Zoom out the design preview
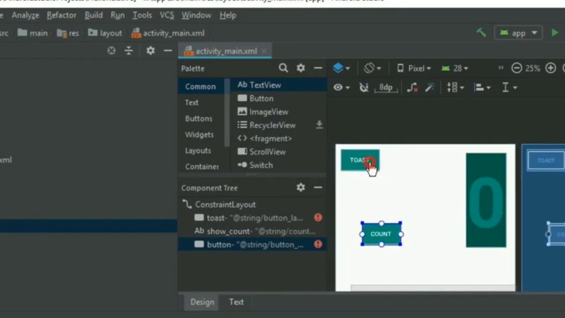Screen dimensions: 565x318 tap(516, 68)
